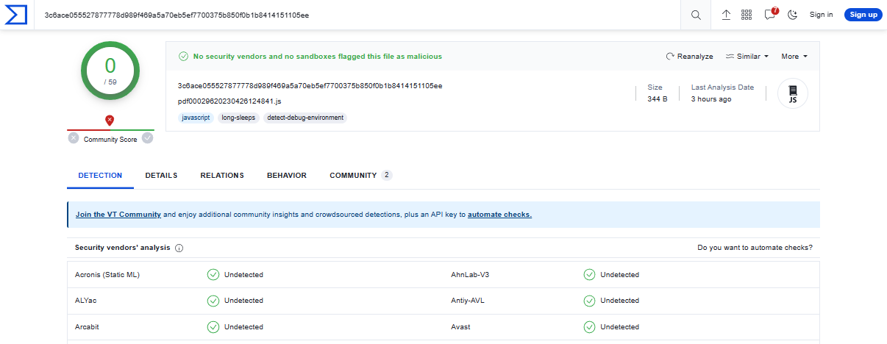The image size is (887, 344).
Task: Click the Security vendors' analysis info icon
Action: (179, 248)
